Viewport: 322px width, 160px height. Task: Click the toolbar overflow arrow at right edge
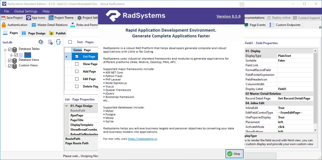tap(320, 27)
